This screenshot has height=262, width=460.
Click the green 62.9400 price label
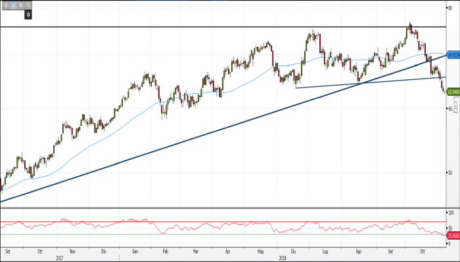[452, 92]
